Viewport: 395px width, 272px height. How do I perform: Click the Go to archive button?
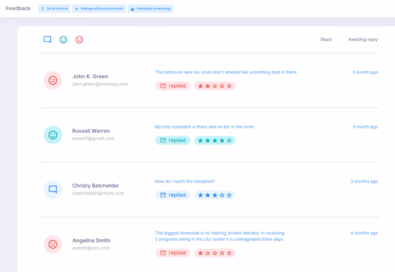coord(54,9)
